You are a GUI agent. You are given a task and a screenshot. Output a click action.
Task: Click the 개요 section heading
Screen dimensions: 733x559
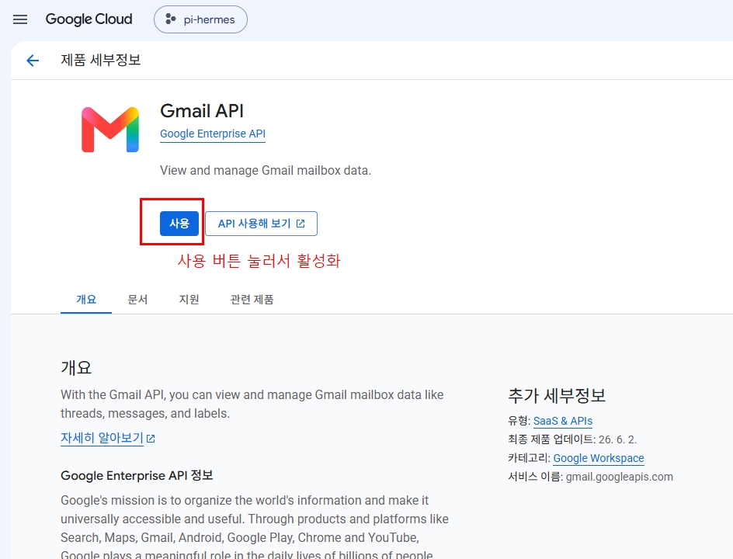click(76, 367)
